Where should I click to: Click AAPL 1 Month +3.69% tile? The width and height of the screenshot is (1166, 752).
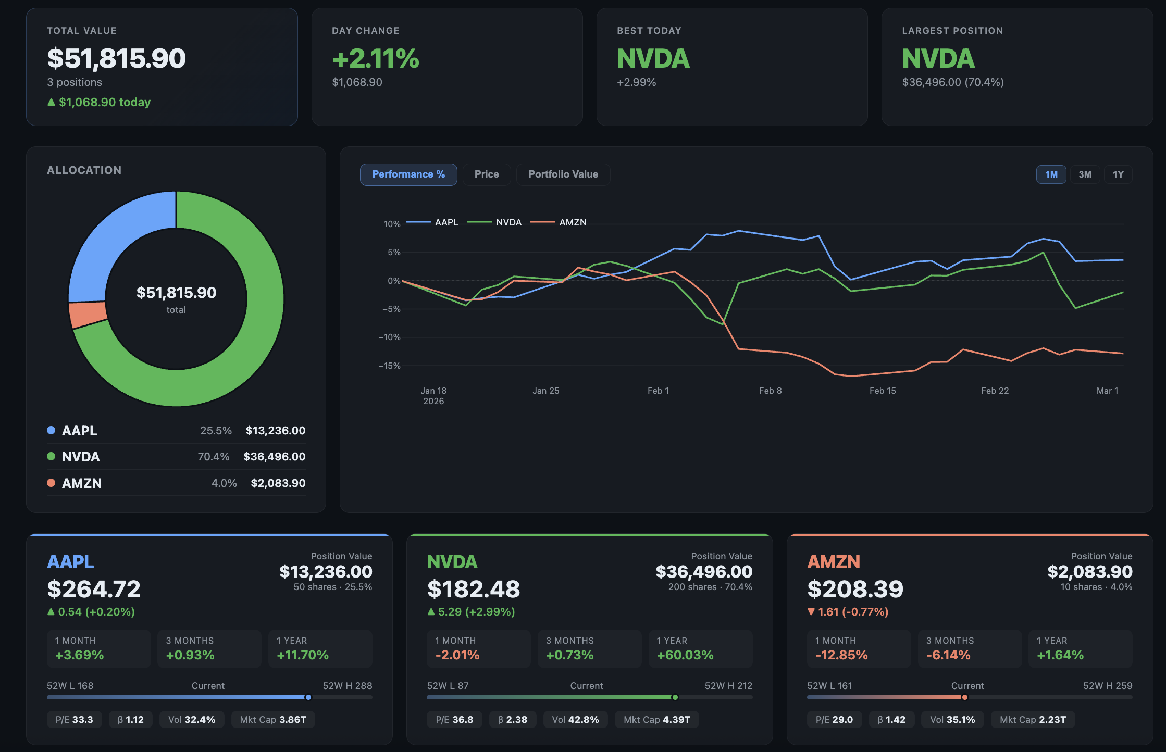[x=99, y=649]
